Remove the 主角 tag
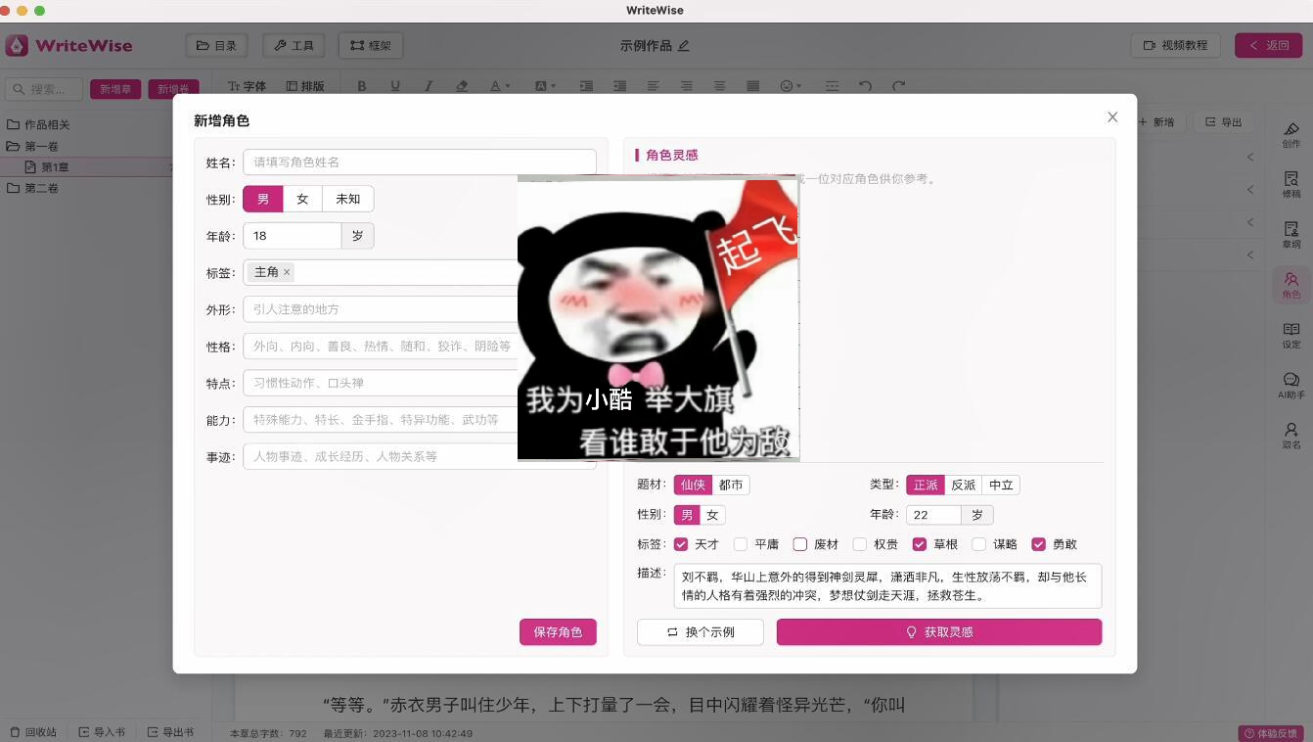Image resolution: width=1313 pixels, height=742 pixels. 287,272
